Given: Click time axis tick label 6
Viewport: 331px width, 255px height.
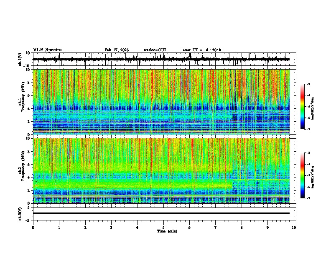Looking at the screenshot, I should tap(189, 227).
